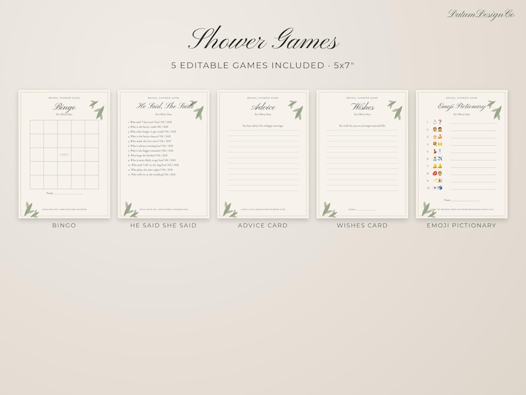Select the FREE center square on the Bingo grid
The width and height of the screenshot is (526, 395).
pyautogui.click(x=64, y=154)
